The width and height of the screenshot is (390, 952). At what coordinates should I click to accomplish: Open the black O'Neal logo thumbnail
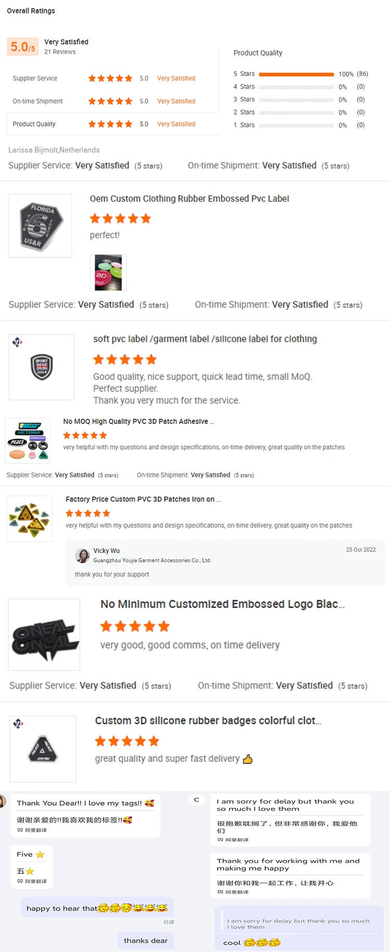pos(44,634)
